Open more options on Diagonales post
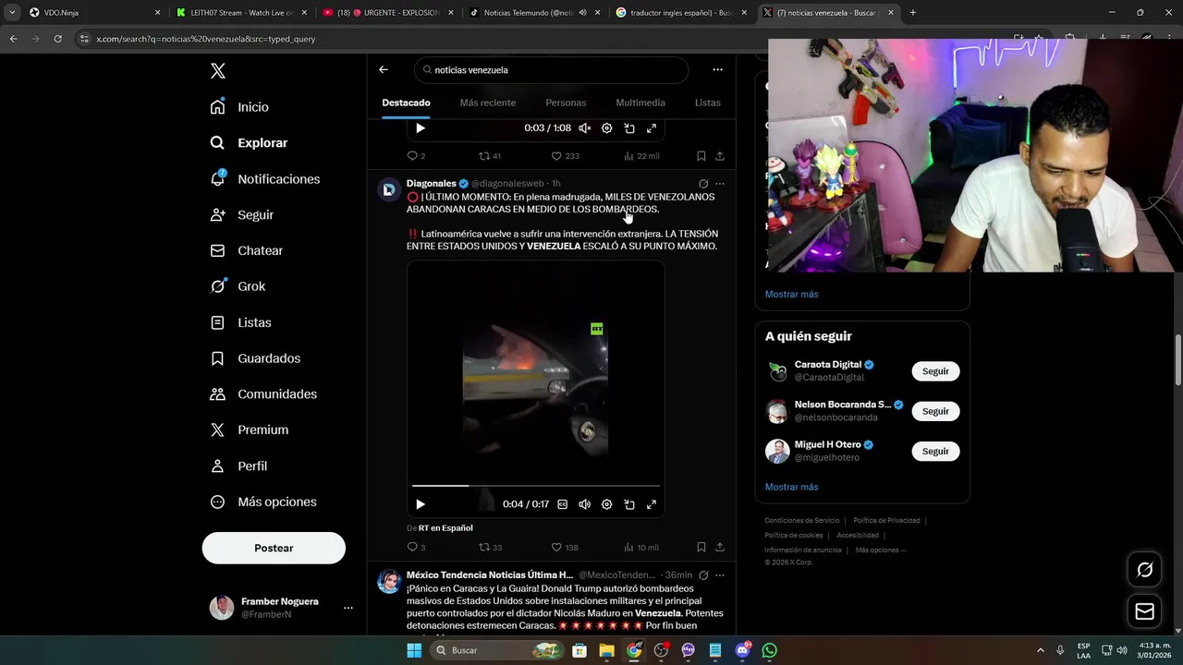1183x665 pixels. tap(720, 184)
